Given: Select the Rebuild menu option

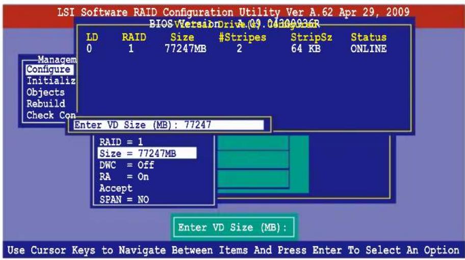Looking at the screenshot, I should click(46, 104).
